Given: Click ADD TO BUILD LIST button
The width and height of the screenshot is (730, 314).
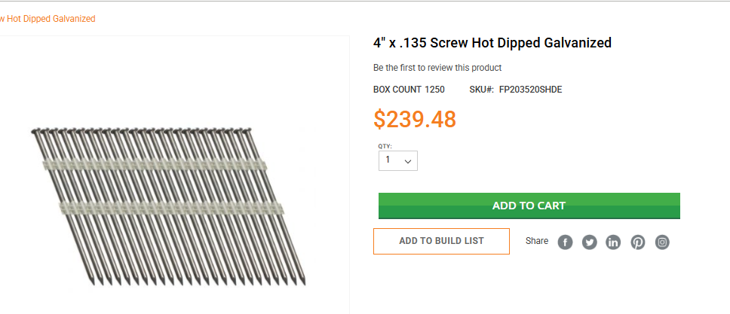Looking at the screenshot, I should point(441,241).
